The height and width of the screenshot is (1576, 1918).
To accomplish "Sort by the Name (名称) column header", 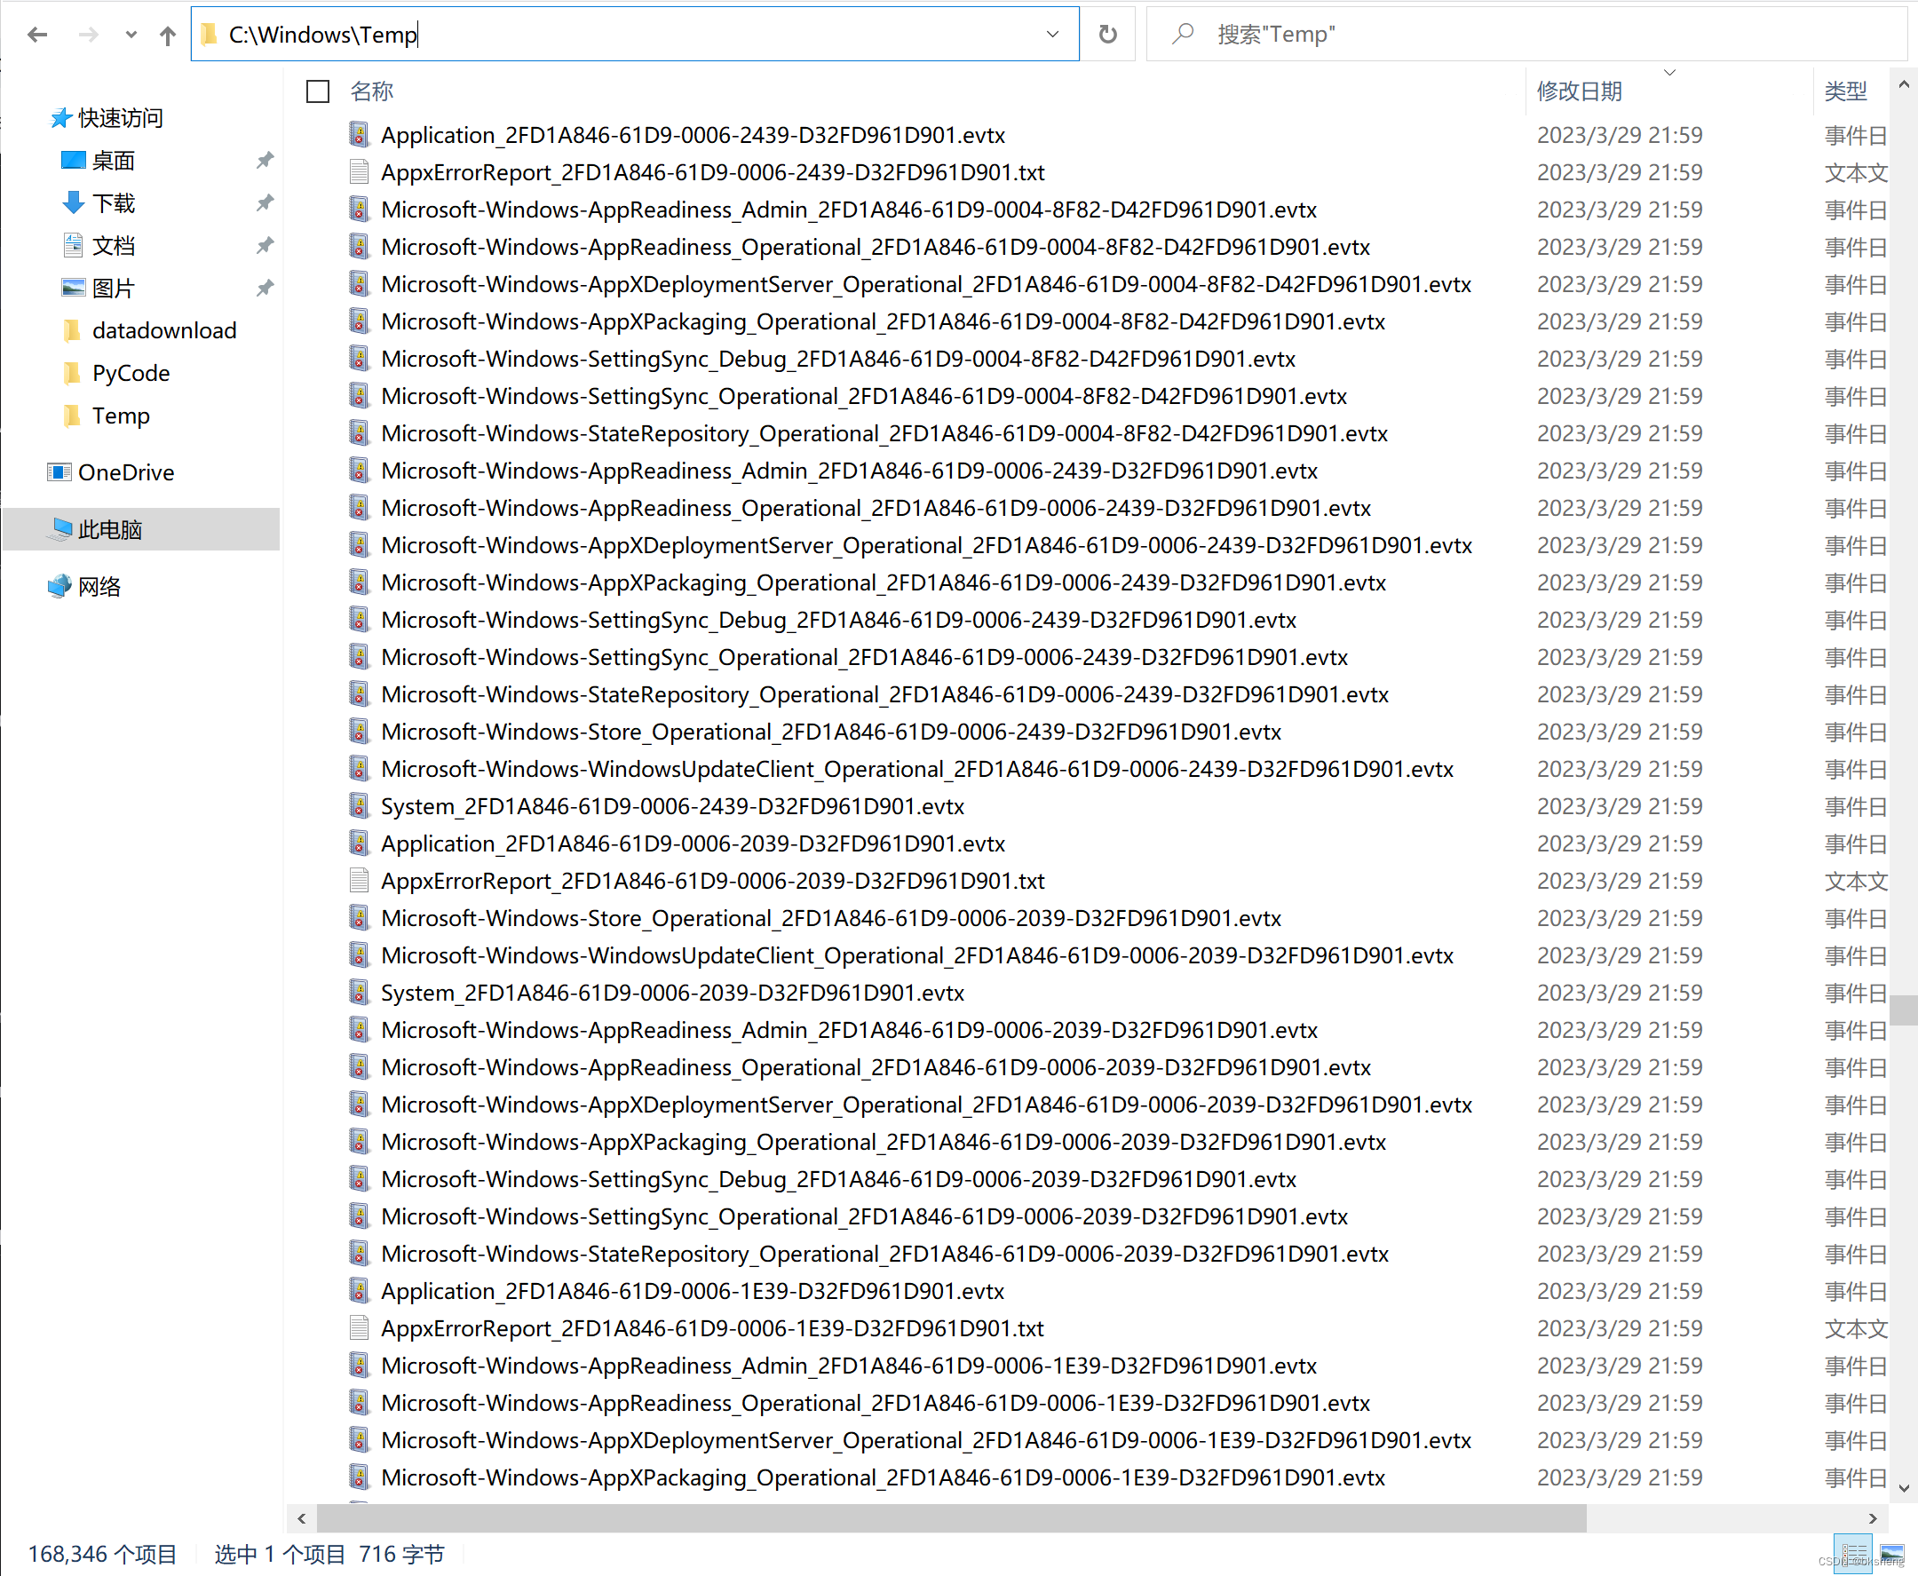I will click(x=372, y=91).
